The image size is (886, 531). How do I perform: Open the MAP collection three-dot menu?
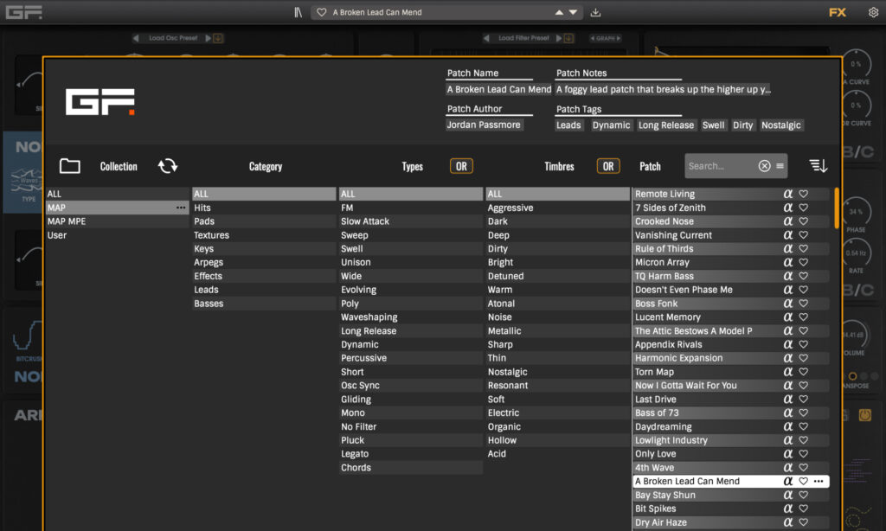pyautogui.click(x=181, y=208)
